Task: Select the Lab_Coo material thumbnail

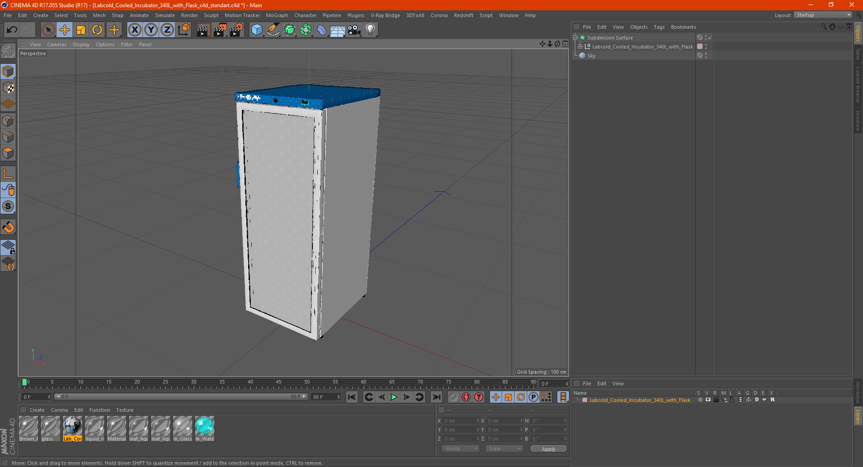Action: tap(72, 429)
